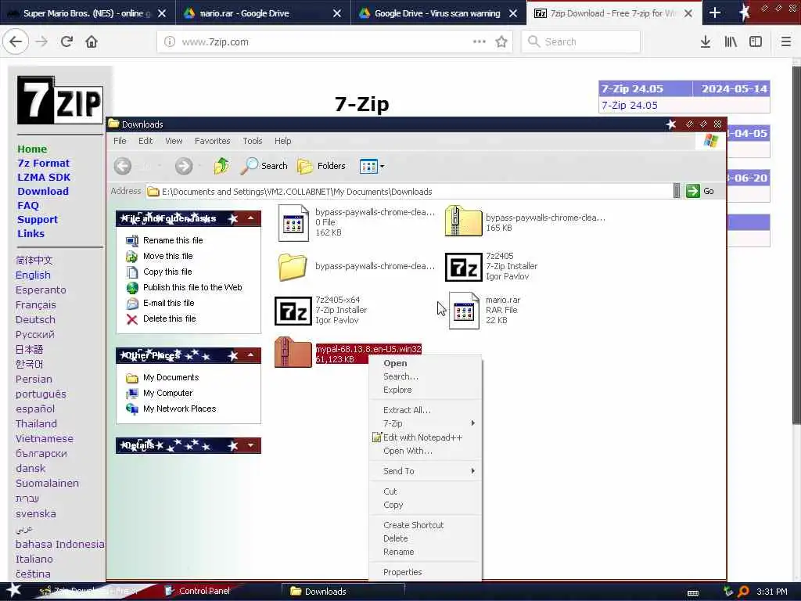Expand the 7-Zip context submenu
Screen dimensions: 801x601
coord(425,423)
